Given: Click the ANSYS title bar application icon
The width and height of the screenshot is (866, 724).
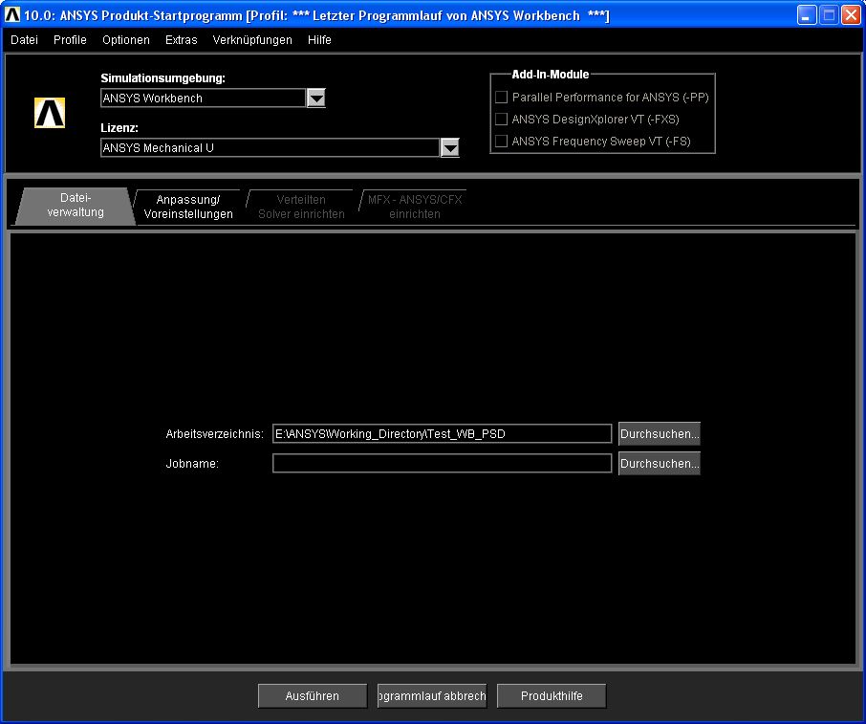Looking at the screenshot, I should pos(11,14).
